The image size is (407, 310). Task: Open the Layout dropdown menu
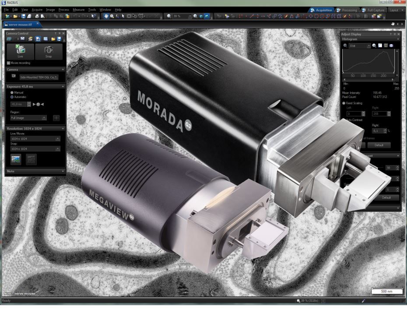[396, 10]
